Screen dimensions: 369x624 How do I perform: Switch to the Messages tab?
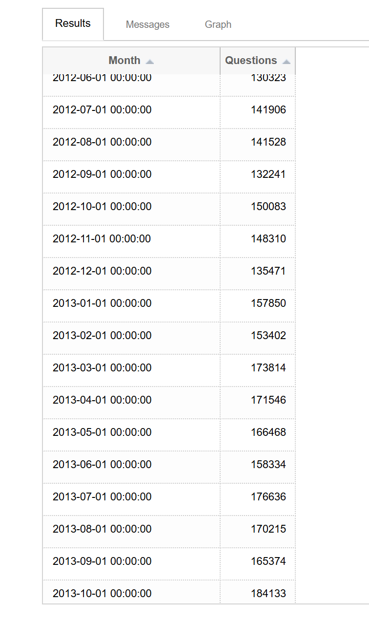[147, 24]
